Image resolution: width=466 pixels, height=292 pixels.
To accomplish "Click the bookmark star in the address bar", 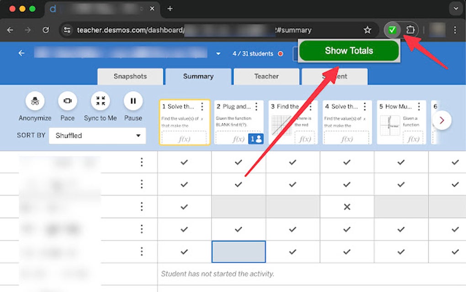I will tap(367, 29).
